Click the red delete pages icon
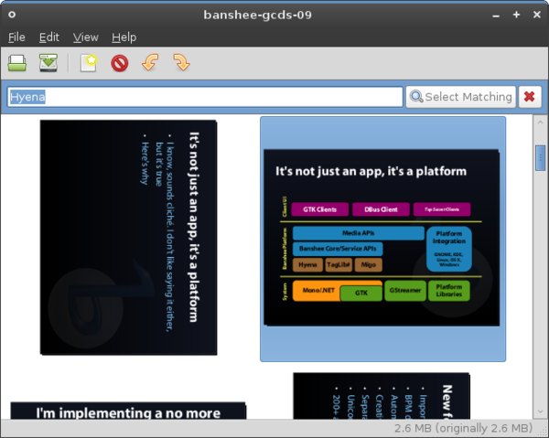Screen dimensions: 549x438 (119, 64)
